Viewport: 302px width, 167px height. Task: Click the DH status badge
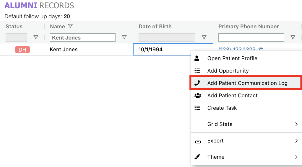(22, 50)
